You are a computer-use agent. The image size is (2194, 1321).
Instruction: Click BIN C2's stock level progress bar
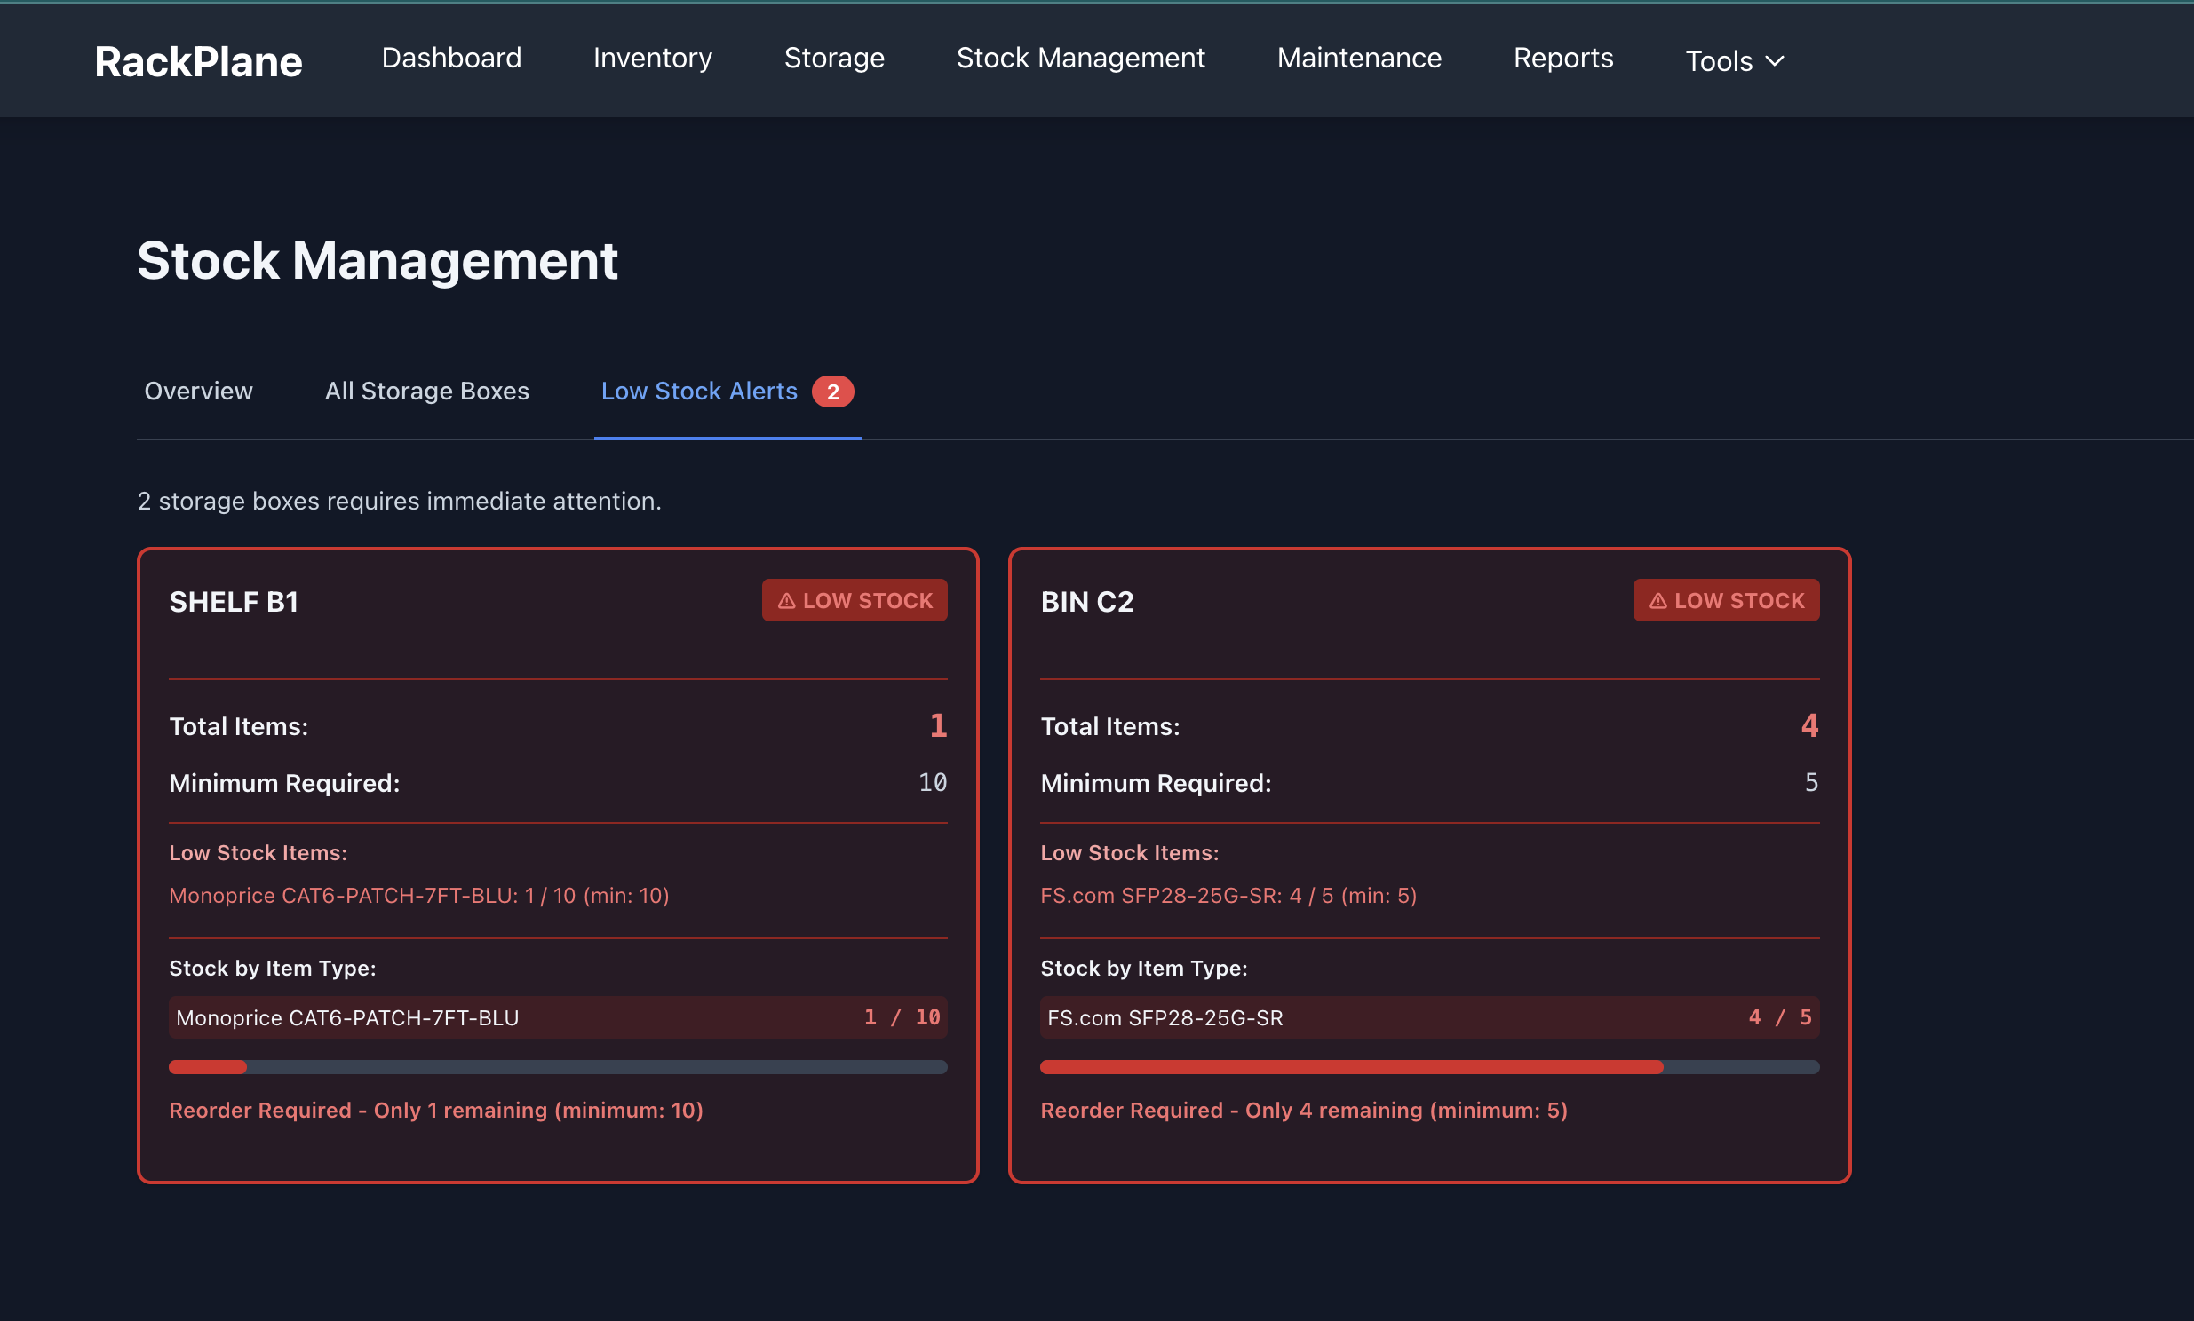(x=1429, y=1066)
